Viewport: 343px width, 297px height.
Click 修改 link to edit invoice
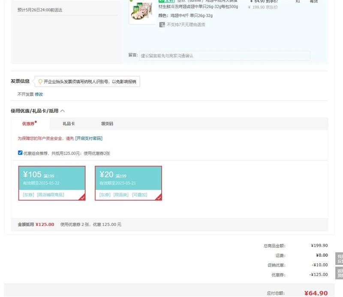coord(39,94)
